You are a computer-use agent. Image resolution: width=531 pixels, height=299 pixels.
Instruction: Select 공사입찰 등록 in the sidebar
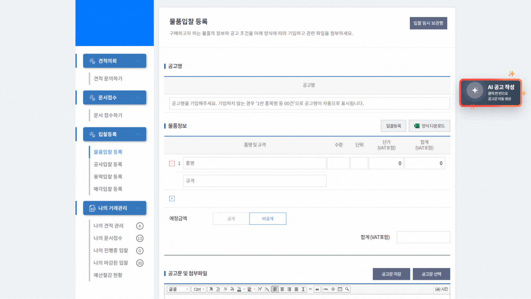point(108,164)
